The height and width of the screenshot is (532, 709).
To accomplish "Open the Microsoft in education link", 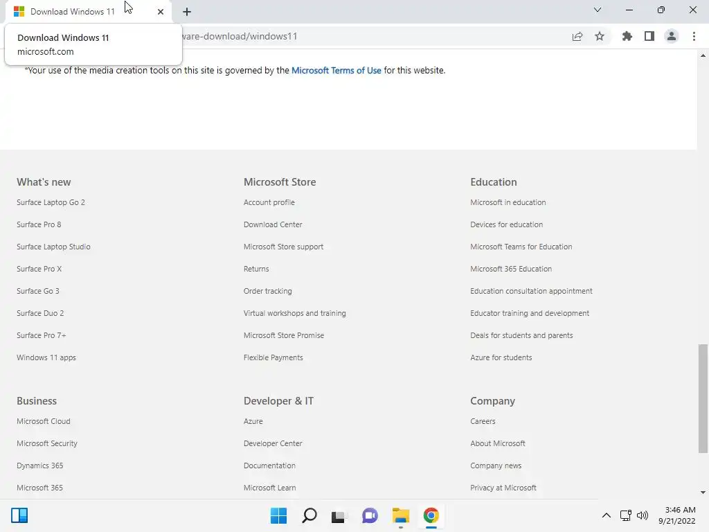I will pyautogui.click(x=508, y=202).
